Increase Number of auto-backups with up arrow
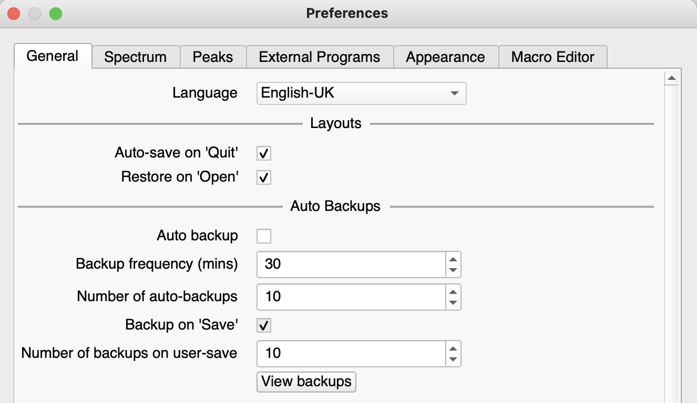This screenshot has width=697, height=403. (453, 291)
